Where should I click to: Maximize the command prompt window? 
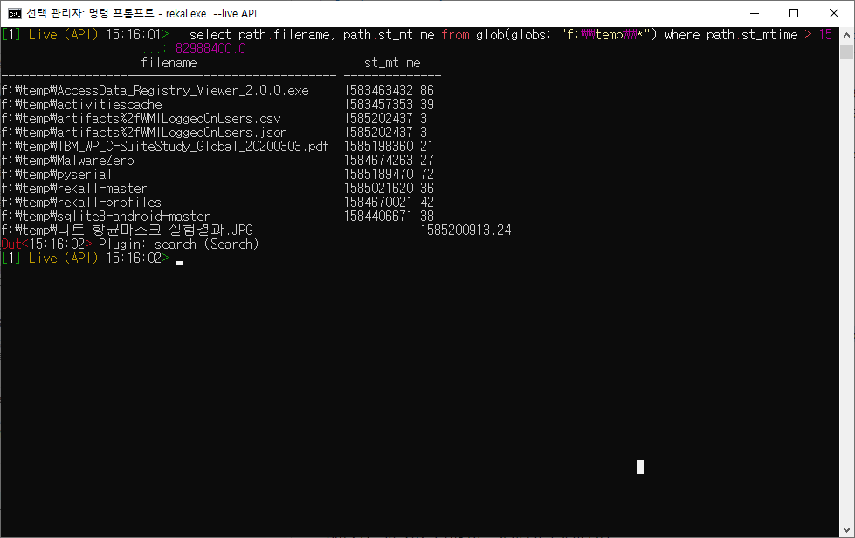point(794,13)
